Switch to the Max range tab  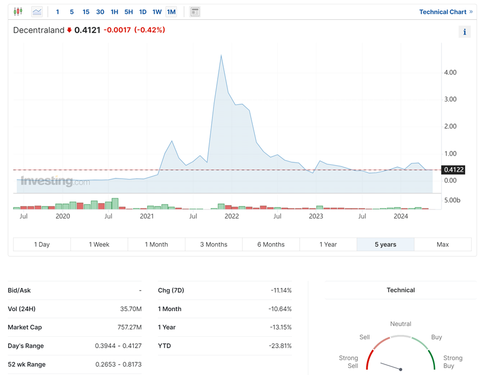point(443,244)
